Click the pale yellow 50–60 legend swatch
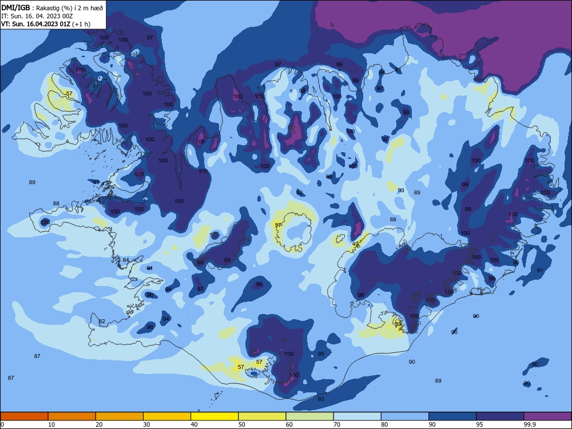This screenshot has height=429, width=572. 262,416
